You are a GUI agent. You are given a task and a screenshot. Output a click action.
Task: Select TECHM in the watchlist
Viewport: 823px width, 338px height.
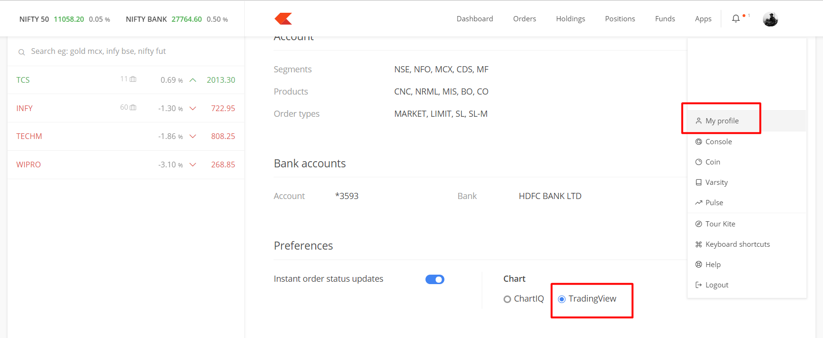coord(126,136)
